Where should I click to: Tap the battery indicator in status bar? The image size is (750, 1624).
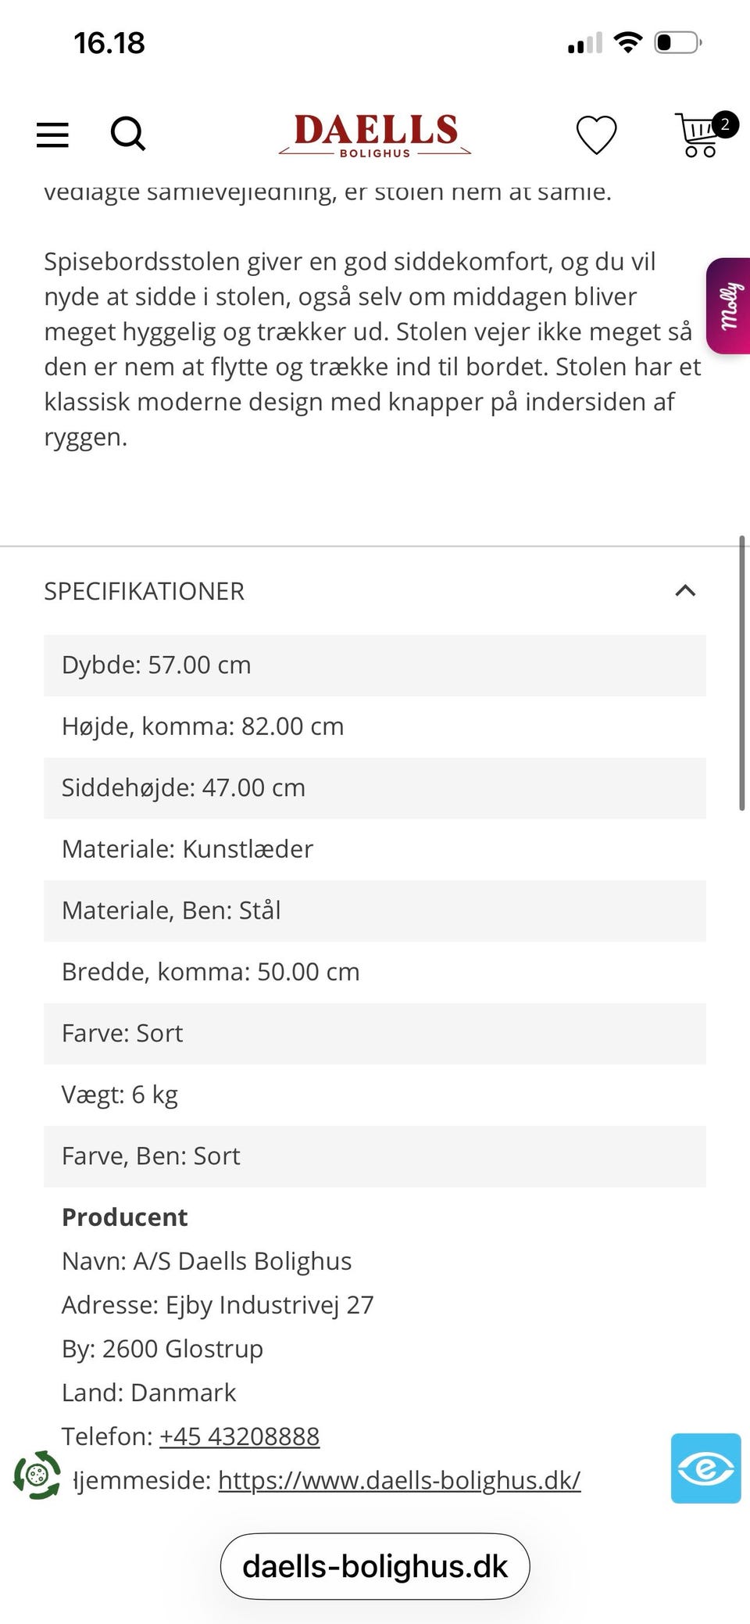coord(677,42)
